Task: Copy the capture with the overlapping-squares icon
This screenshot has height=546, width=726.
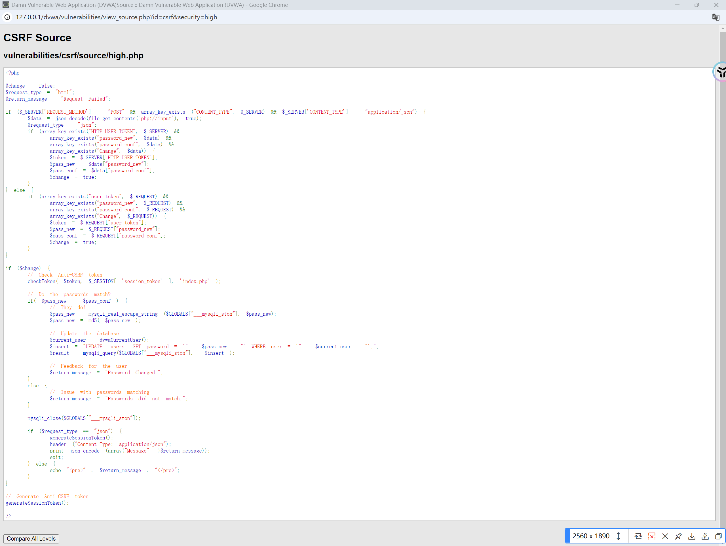Action: click(718, 536)
